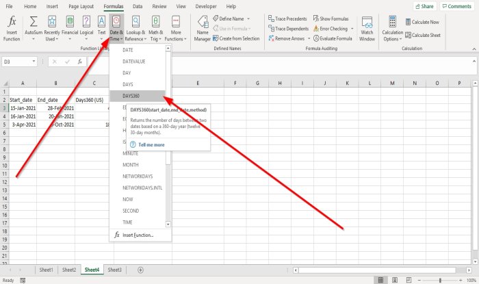The image size is (479, 284).
Task: Click Calculate Sheet
Action: [x=423, y=35]
